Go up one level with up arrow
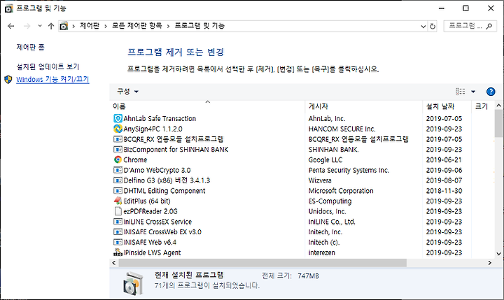 pos(51,26)
